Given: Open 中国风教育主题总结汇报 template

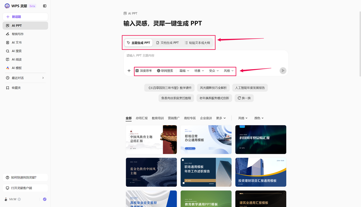Looking at the screenshot, I should [x=151, y=140].
